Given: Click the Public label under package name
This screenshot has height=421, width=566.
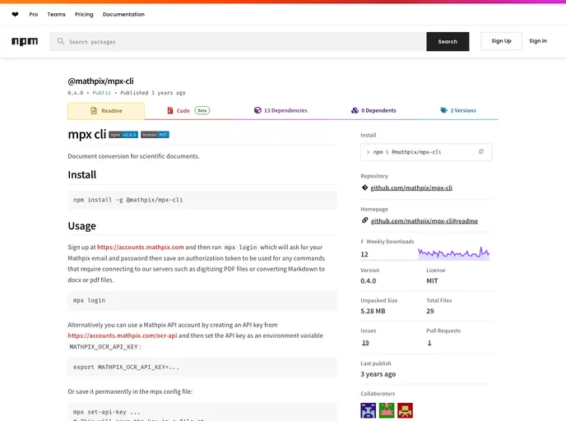Looking at the screenshot, I should pos(102,93).
